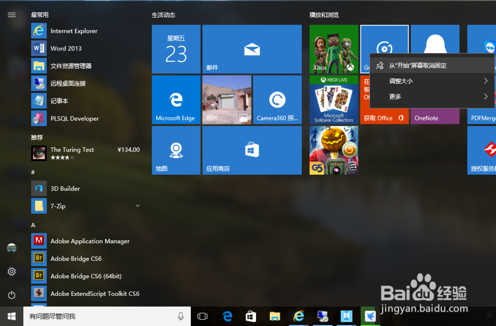This screenshot has height=326, width=496.
Task: Open 更多 submenu
Action: tap(432, 96)
